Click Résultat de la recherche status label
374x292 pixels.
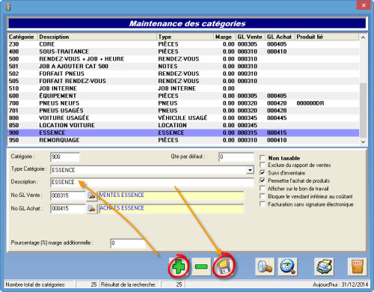coord(129,285)
